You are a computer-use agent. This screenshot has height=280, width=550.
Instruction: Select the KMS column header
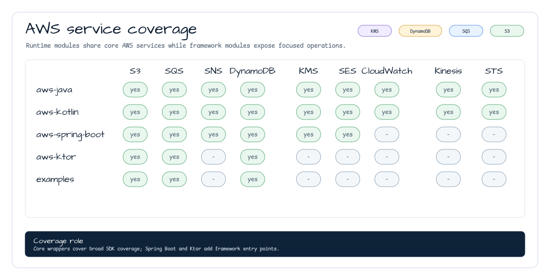(308, 71)
